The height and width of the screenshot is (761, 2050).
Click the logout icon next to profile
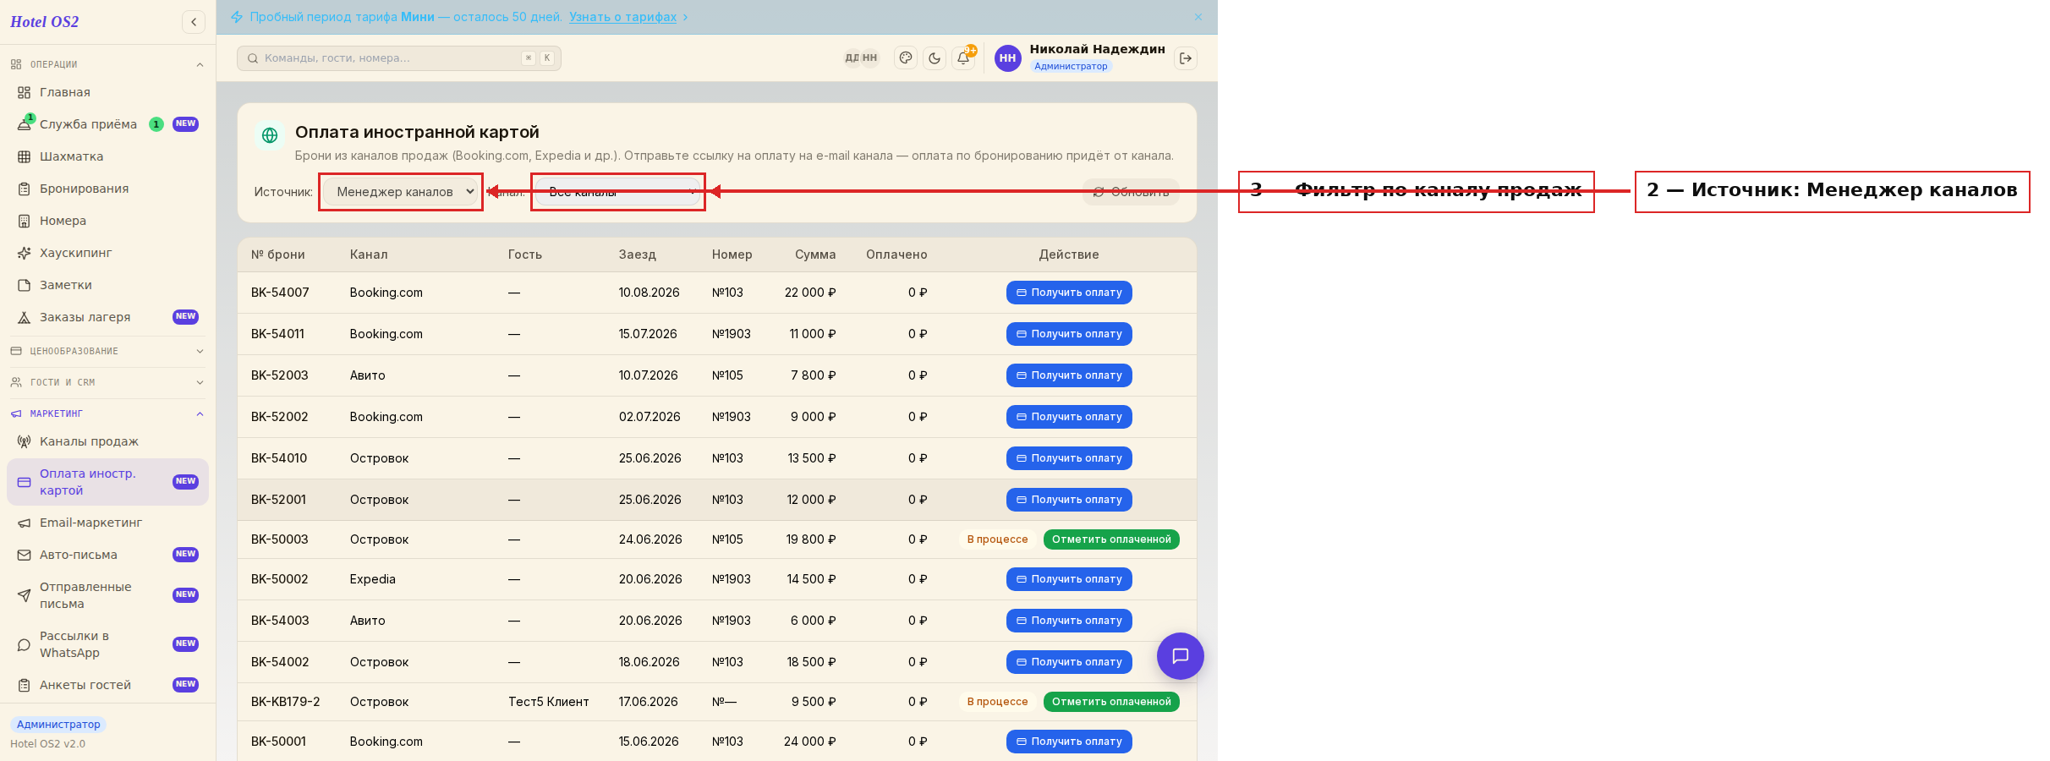point(1186,58)
